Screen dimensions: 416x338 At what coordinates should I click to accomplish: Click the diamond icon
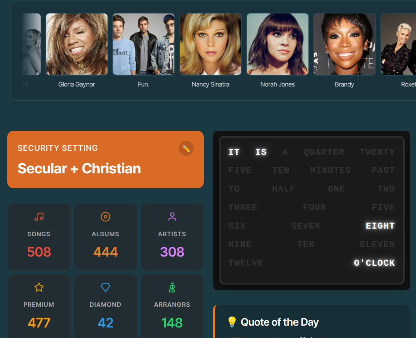[105, 287]
